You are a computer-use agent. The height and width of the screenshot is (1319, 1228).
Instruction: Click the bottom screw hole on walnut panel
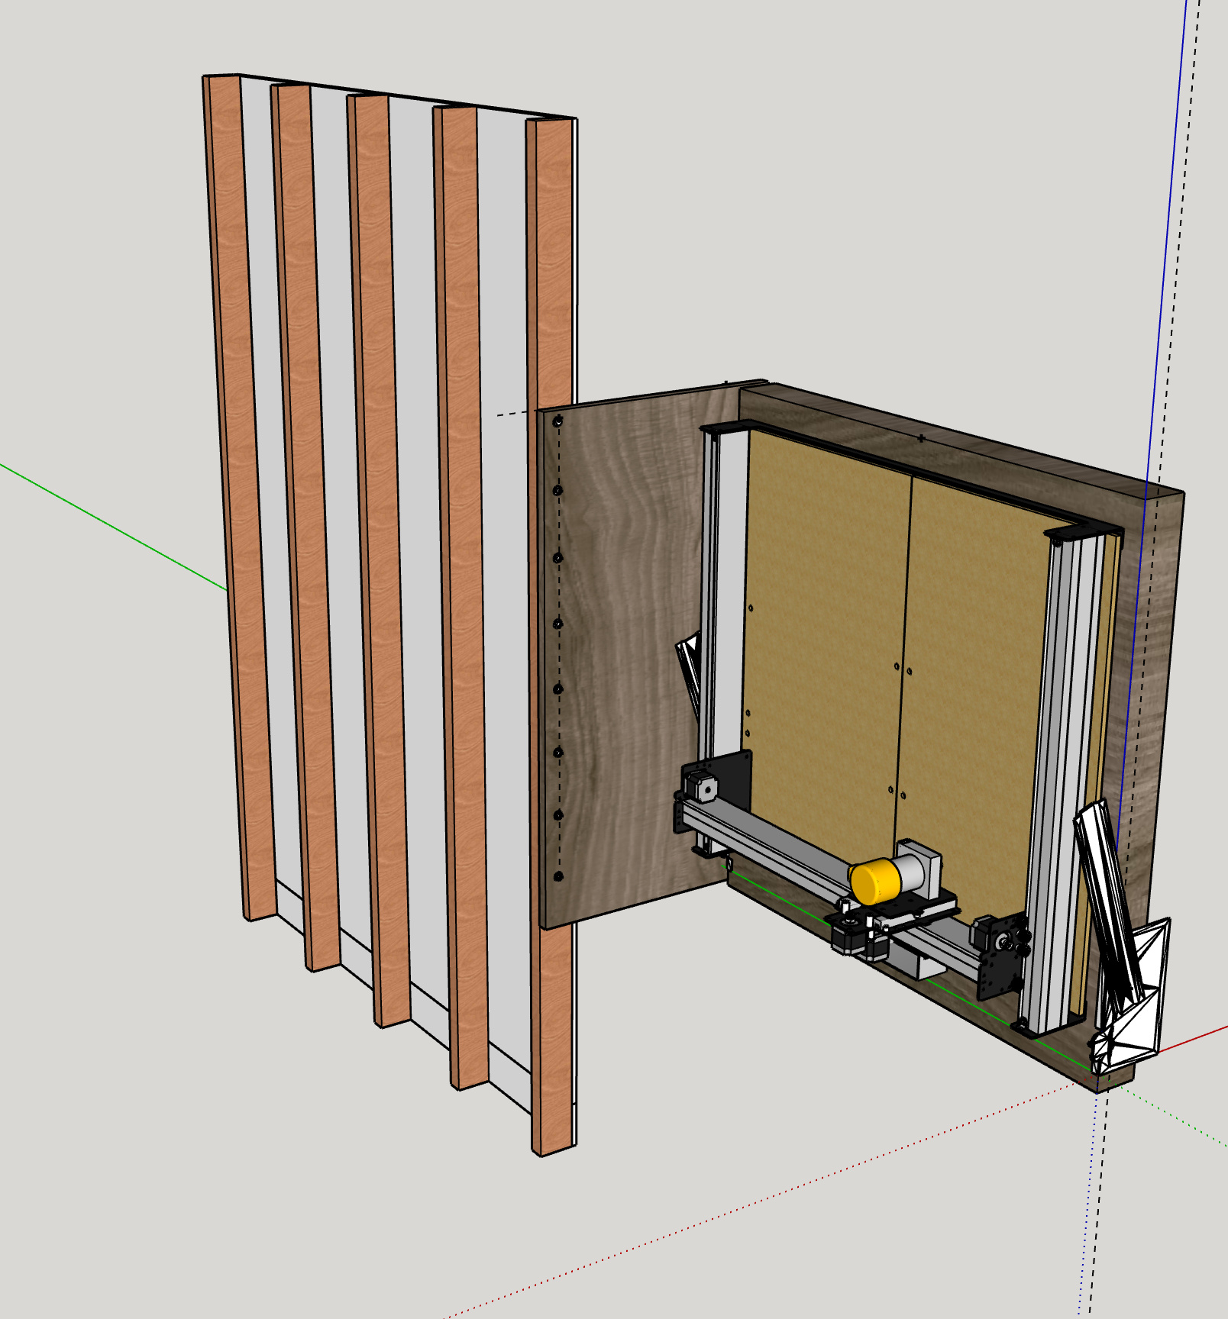[x=558, y=877]
